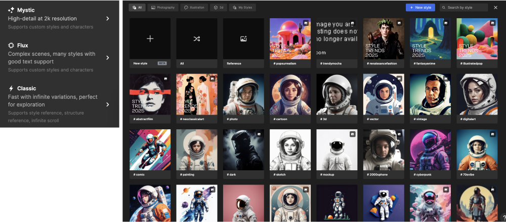
Task: Click the # dark label
Action: point(231,175)
